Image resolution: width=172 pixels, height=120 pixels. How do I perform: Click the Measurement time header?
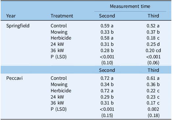(x=130, y=6)
